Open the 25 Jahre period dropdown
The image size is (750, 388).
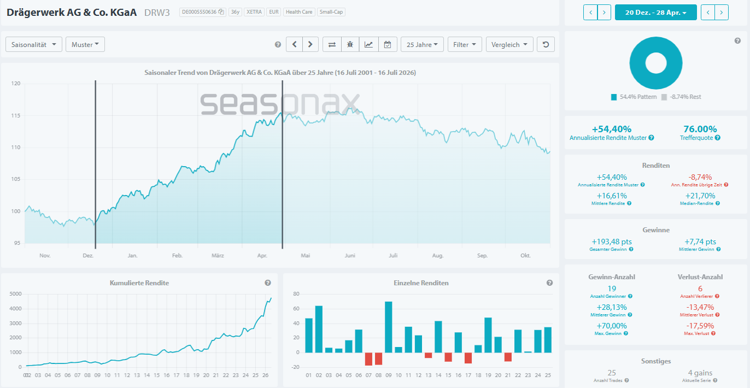point(422,44)
